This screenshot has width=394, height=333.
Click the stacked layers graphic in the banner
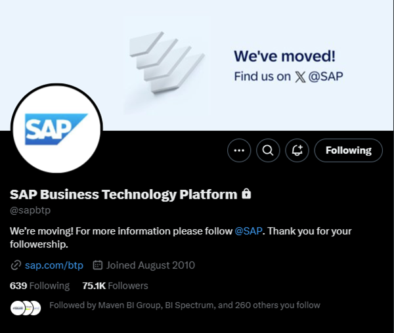[x=167, y=63]
